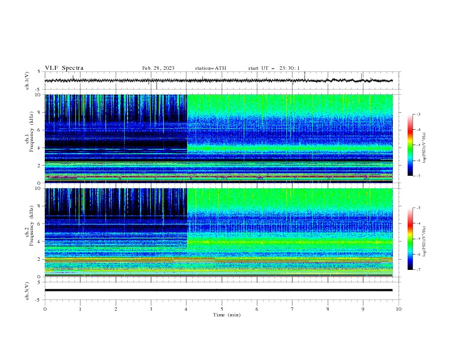Click the ch.2 colorbar "log(PSD)(V²/Hz)" label
The width and height of the screenshot is (449, 347).
click(x=425, y=242)
